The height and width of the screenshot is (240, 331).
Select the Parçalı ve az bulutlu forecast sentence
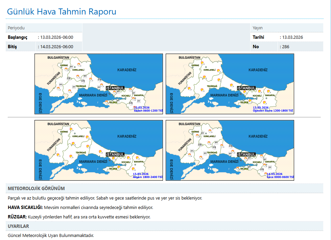point(105,198)
